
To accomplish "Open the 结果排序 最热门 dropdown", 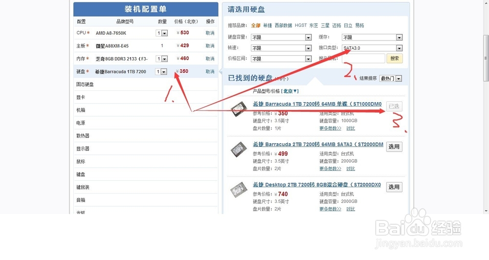I will click(x=390, y=79).
